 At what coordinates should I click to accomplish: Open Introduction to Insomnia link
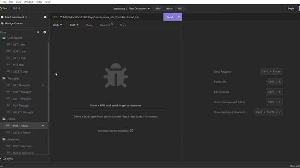tap(115, 131)
